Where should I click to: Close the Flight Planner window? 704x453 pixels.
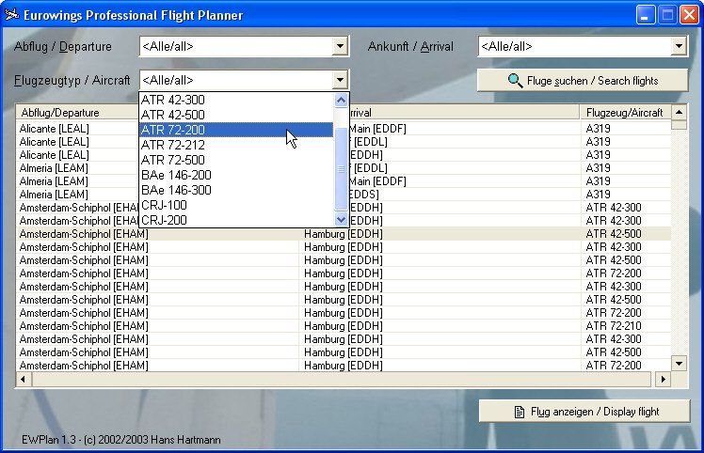[x=689, y=15]
